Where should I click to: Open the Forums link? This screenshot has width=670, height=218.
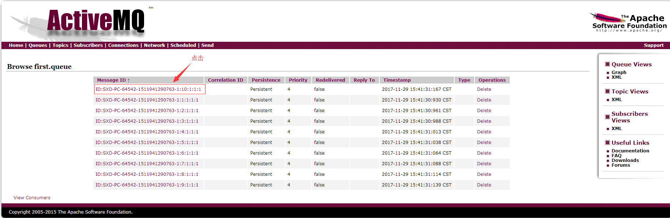click(621, 165)
